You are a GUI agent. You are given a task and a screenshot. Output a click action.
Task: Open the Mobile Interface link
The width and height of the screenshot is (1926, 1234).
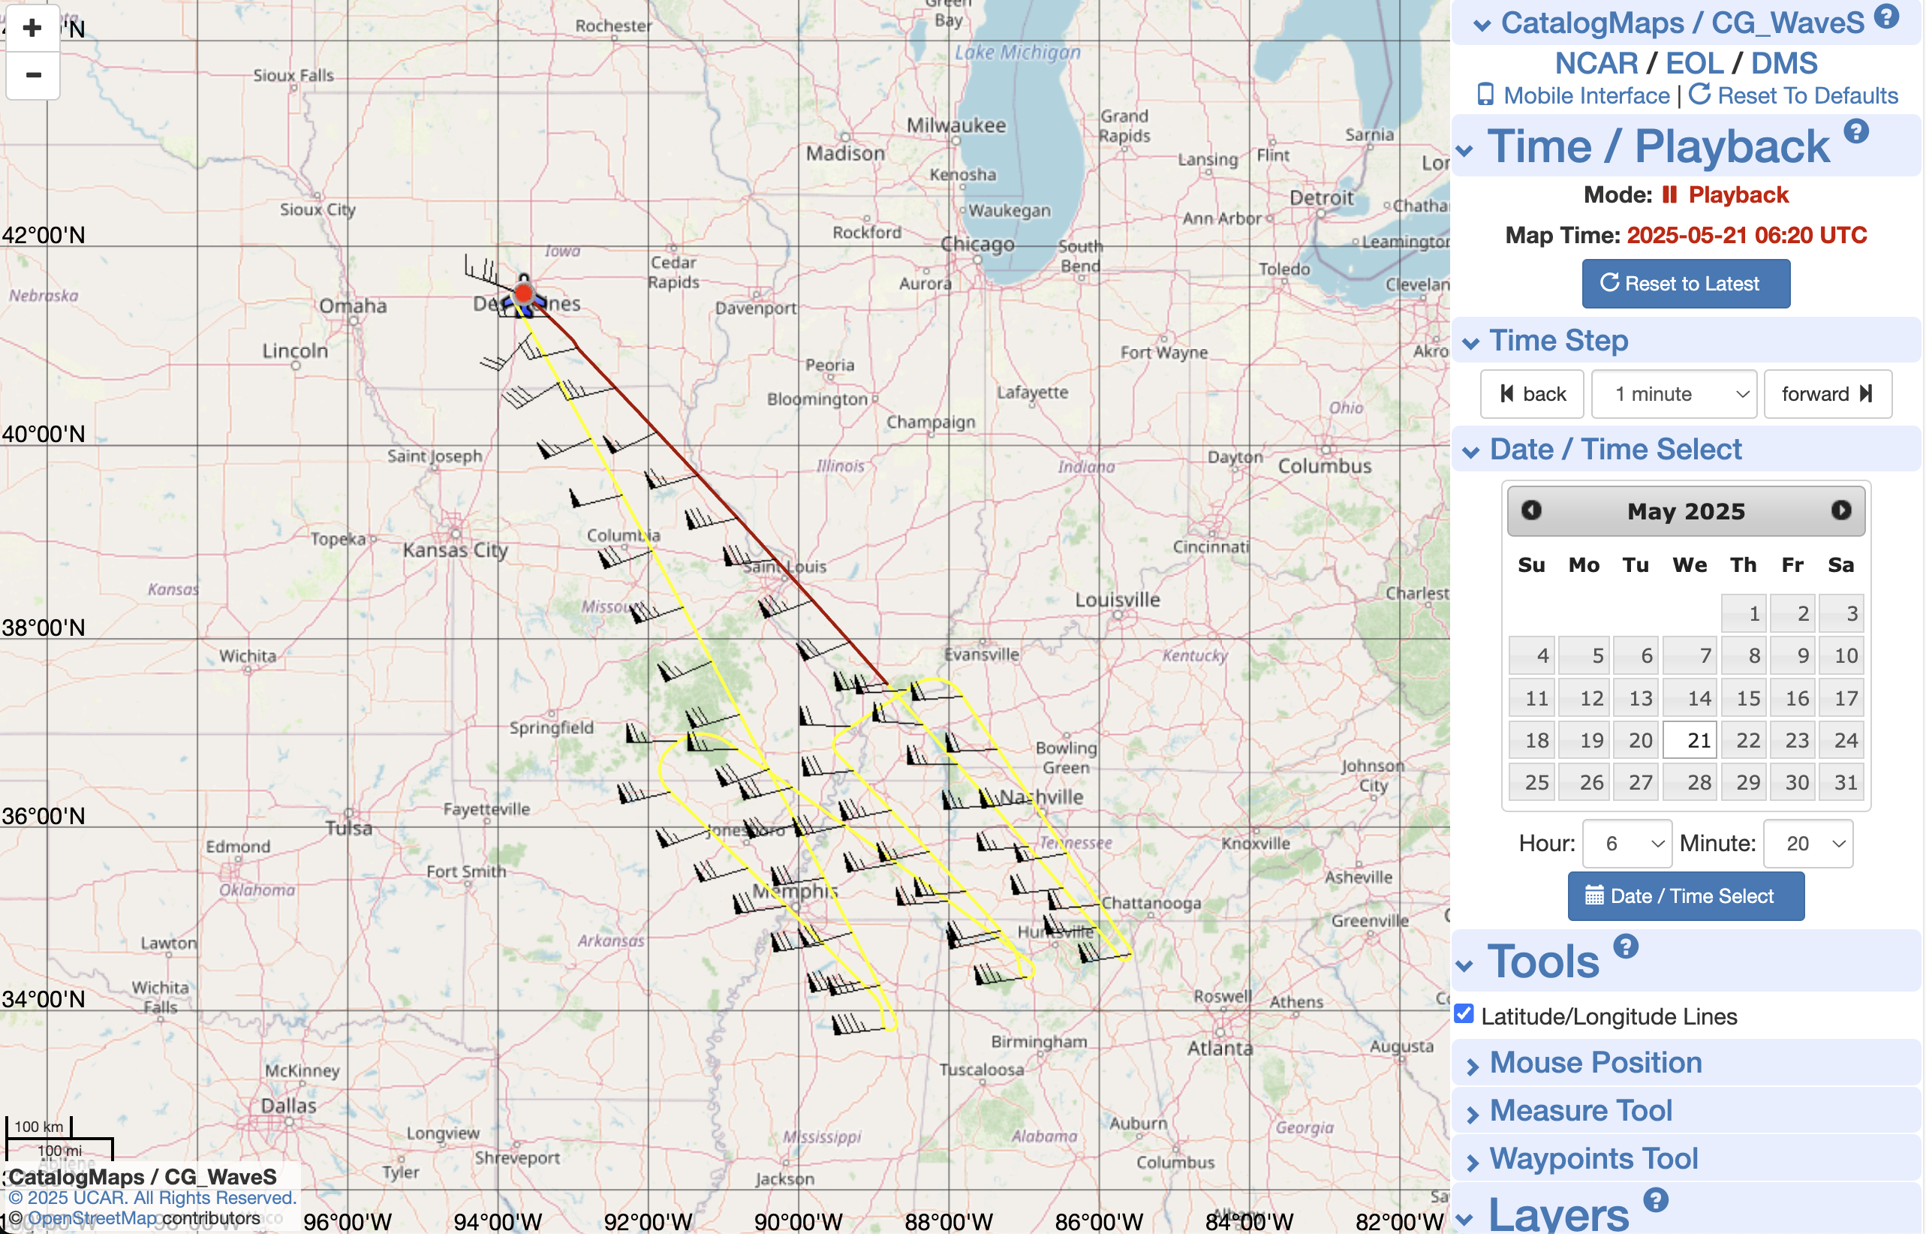pyautogui.click(x=1574, y=95)
